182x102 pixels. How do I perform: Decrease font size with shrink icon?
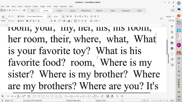71,16
